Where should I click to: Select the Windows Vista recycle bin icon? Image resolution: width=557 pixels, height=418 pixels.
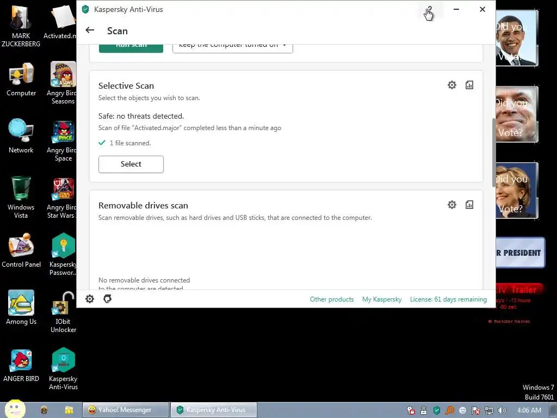[21, 197]
